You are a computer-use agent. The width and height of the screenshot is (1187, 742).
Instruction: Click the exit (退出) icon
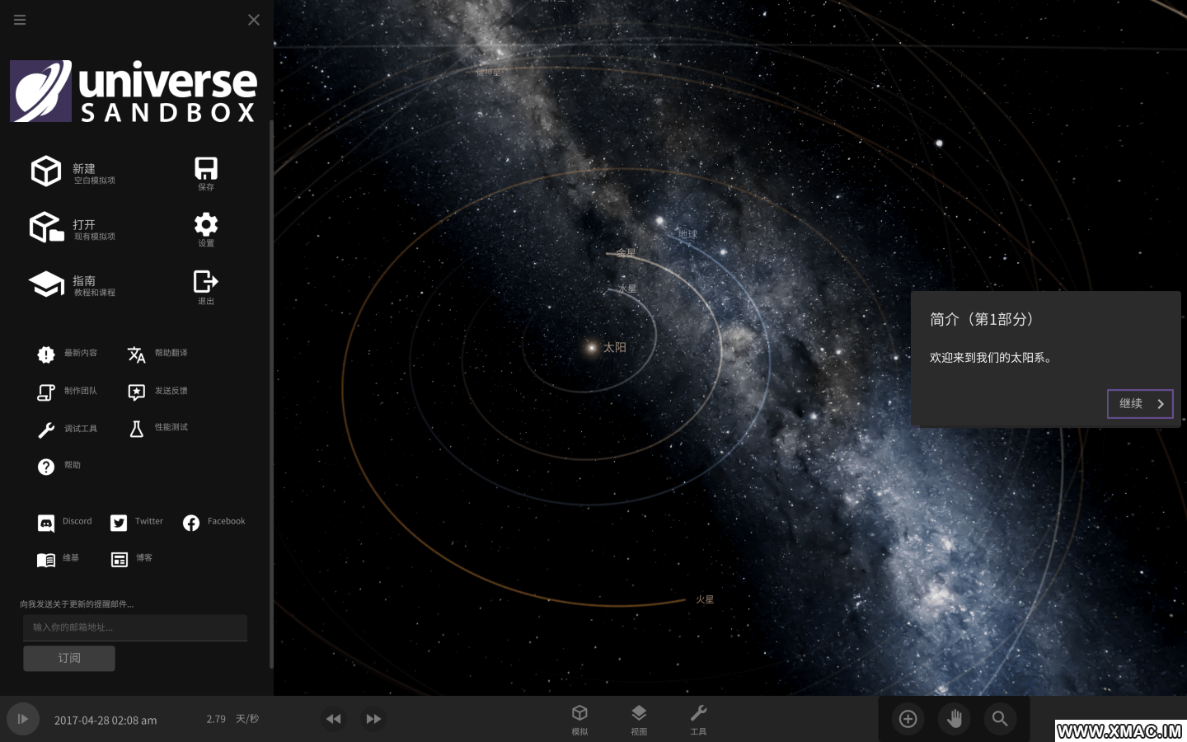[206, 282]
